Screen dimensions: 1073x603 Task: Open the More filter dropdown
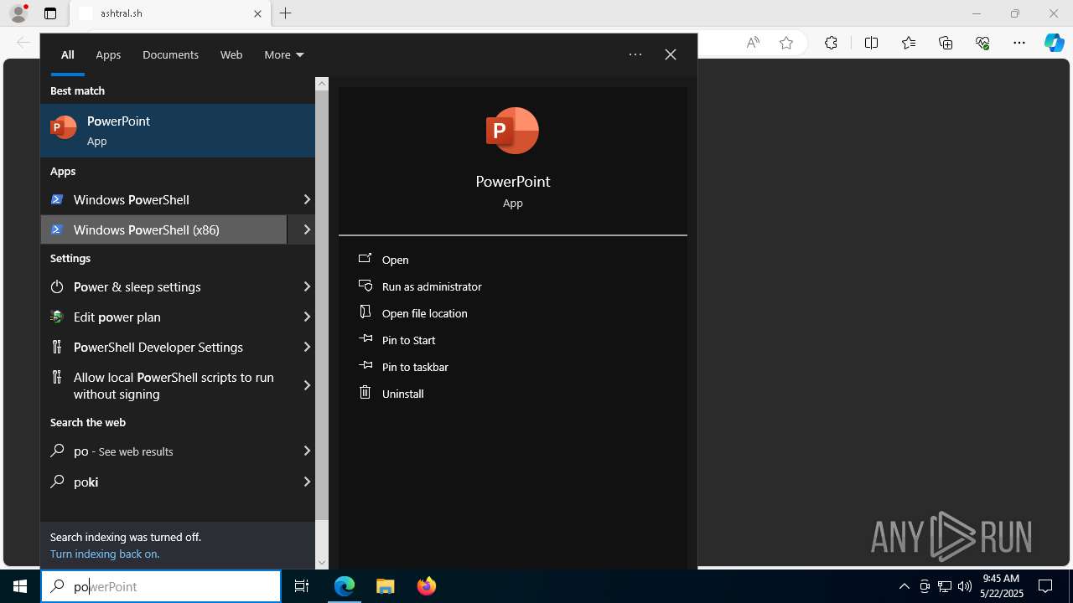(x=284, y=54)
